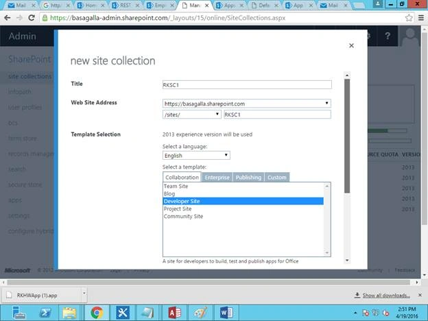Open Server Manager icon in taskbar
This screenshot has height=321, width=428.
coord(19,313)
